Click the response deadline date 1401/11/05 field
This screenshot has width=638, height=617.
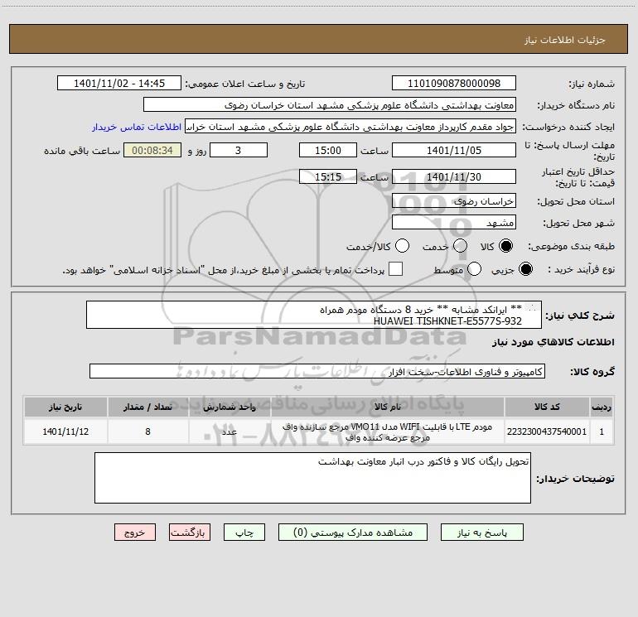[x=454, y=150]
